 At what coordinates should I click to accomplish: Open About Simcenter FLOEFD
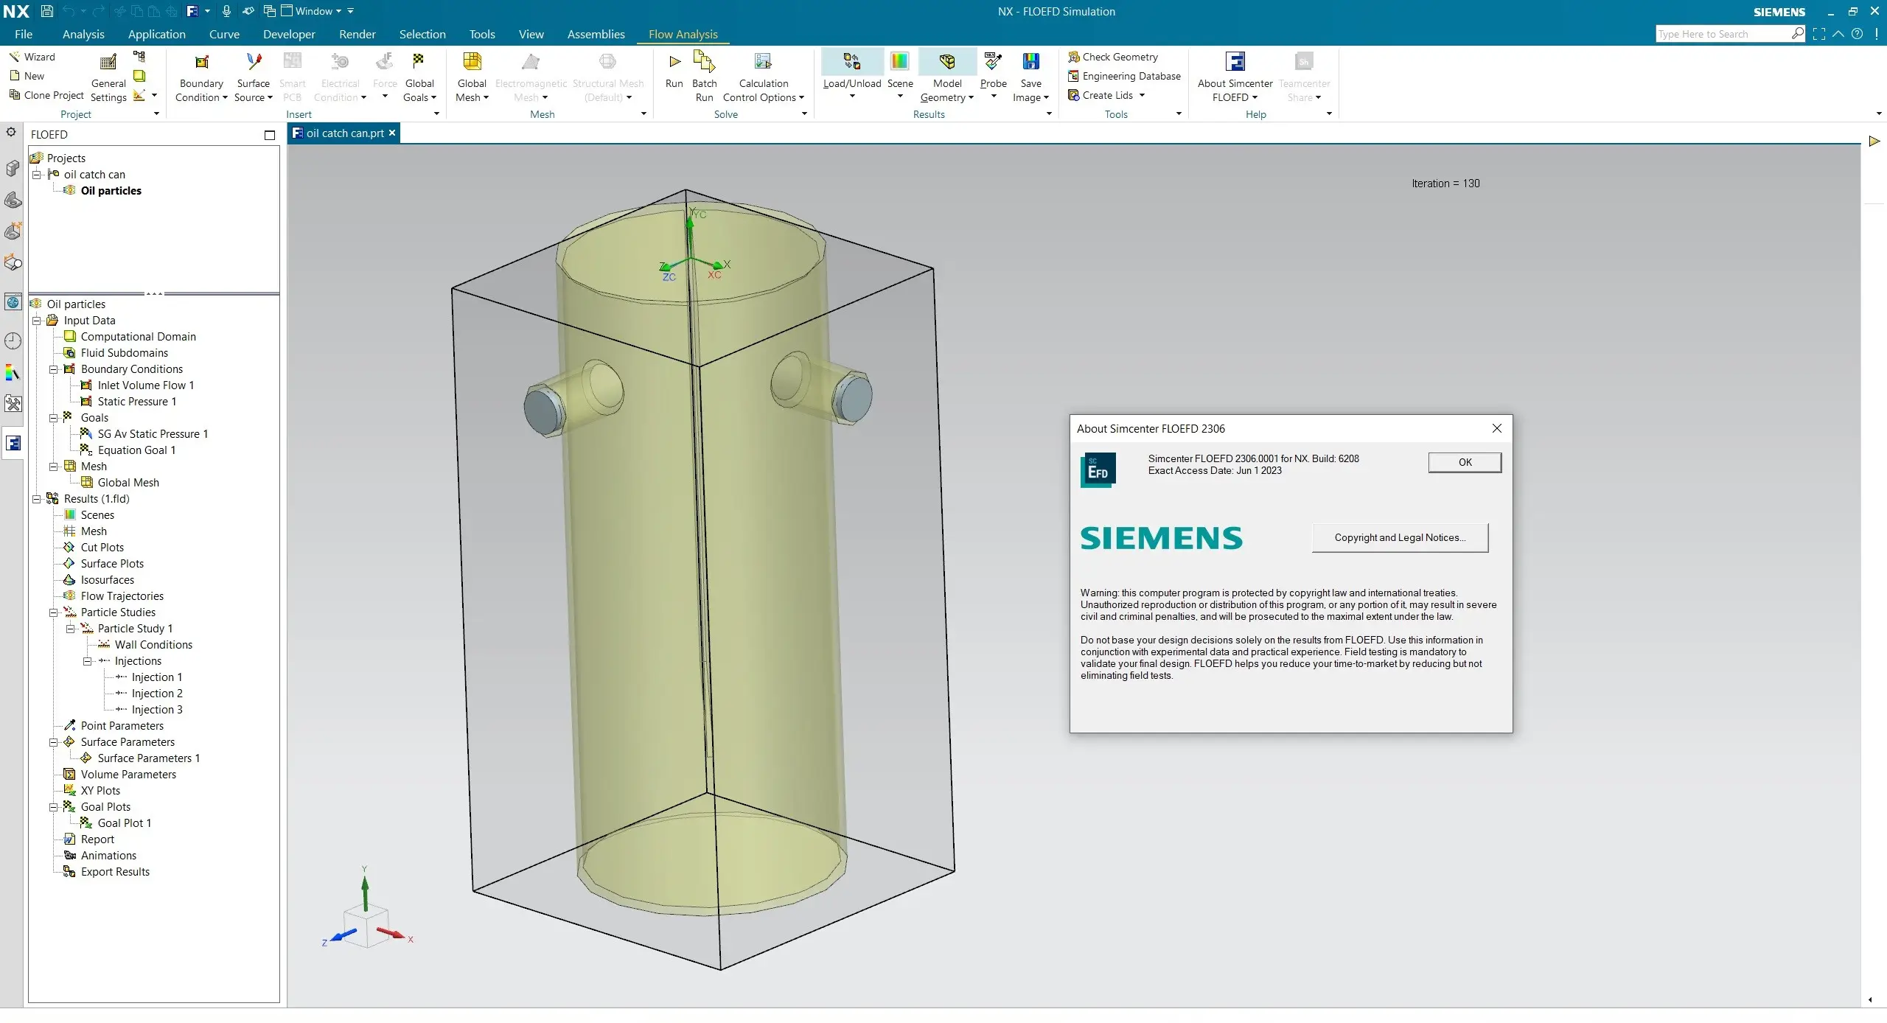pos(1235,77)
